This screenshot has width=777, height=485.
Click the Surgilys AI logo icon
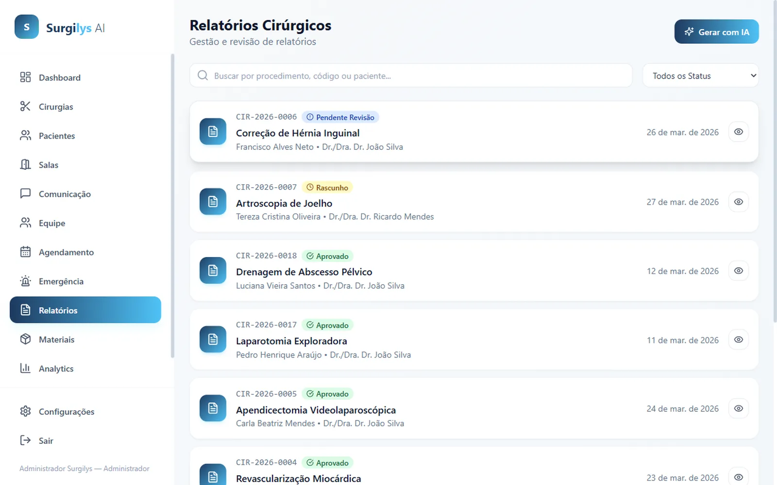tap(27, 27)
